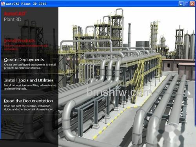Open Read the Documentation
The height and width of the screenshot is (147, 196).
(x=29, y=101)
